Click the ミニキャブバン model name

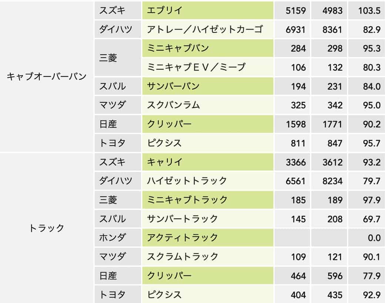point(178,48)
